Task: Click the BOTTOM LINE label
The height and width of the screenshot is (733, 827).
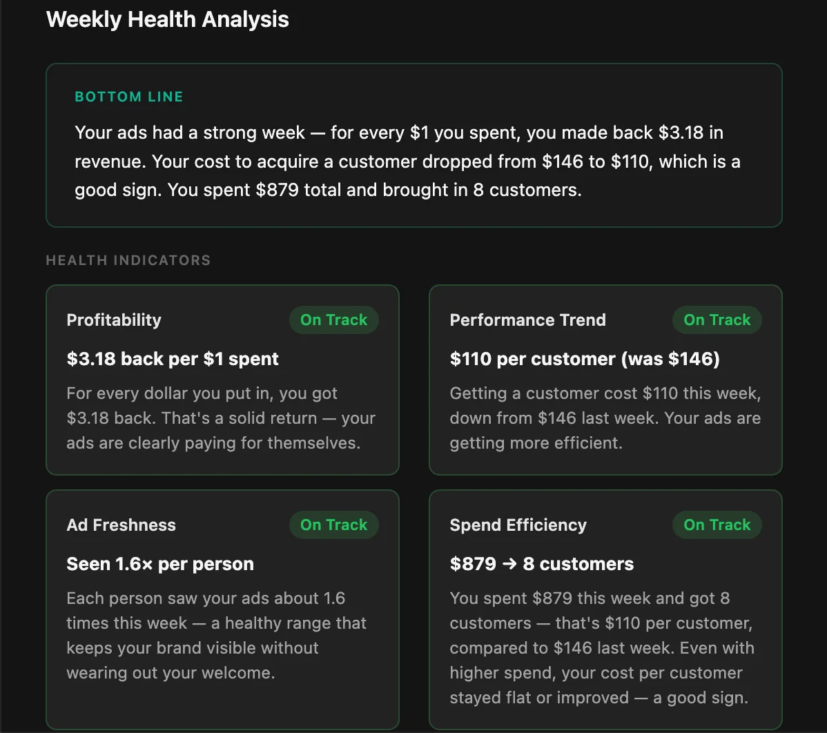Action: pyautogui.click(x=128, y=97)
